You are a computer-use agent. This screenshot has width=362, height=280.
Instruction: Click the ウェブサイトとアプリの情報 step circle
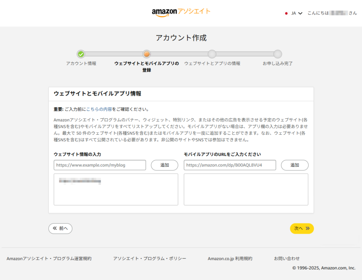tap(212, 54)
